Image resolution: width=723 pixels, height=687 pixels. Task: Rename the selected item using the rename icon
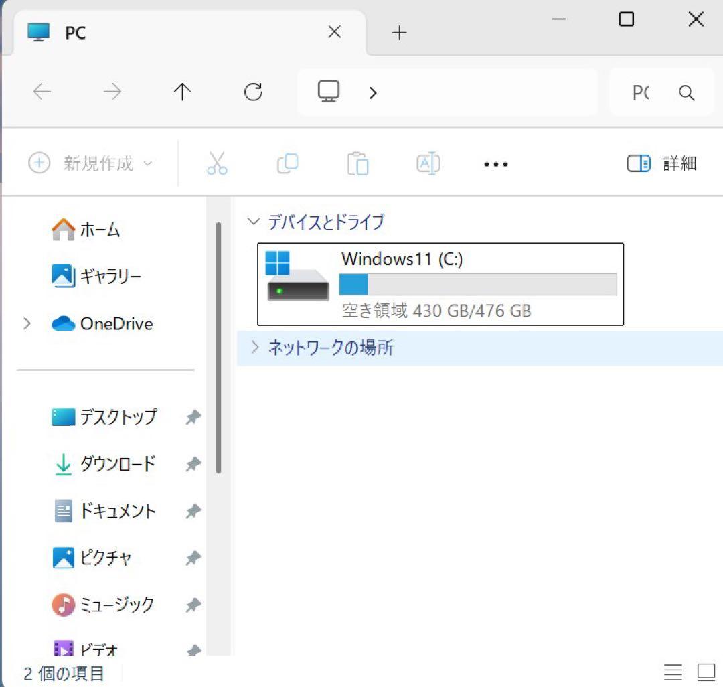428,163
